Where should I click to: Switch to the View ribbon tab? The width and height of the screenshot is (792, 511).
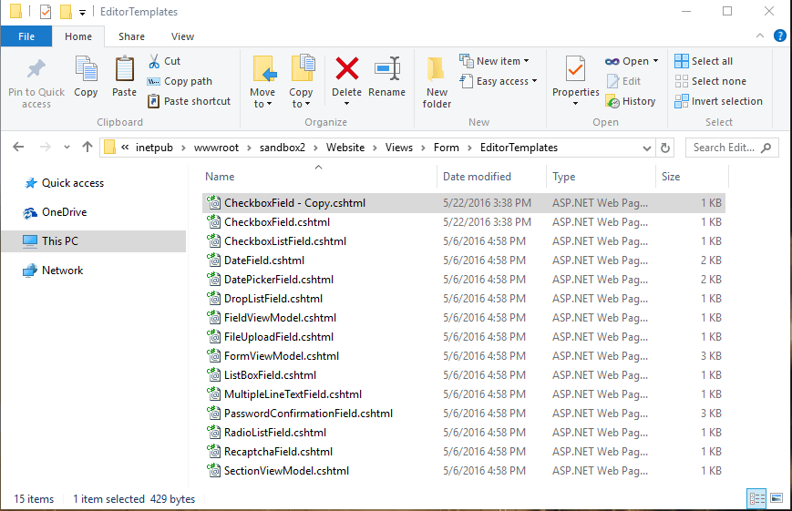[182, 36]
